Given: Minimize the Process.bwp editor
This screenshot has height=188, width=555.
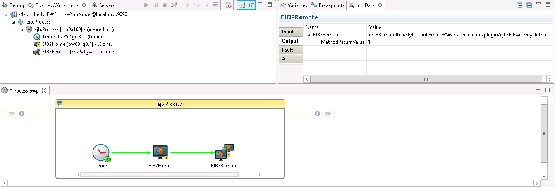Looking at the screenshot, I should (x=538, y=89).
